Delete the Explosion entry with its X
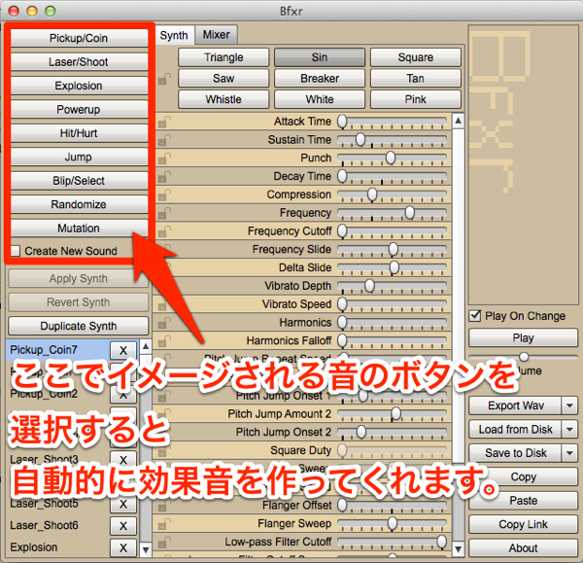Screen dimensions: 583x563 [123, 547]
